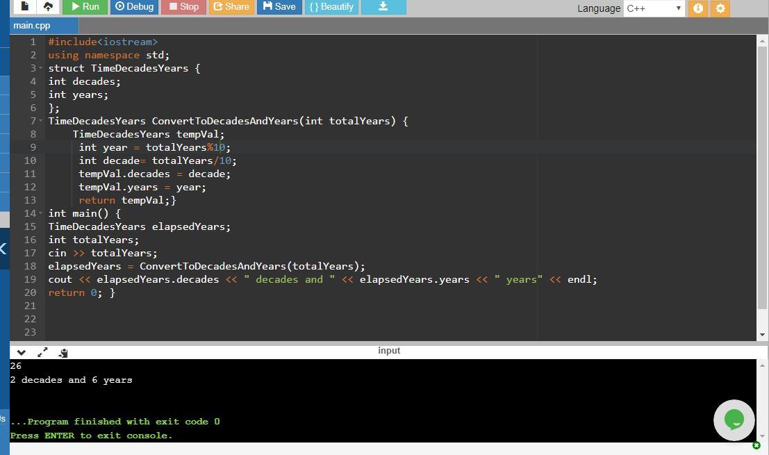Viewport: 769px width, 455px height.
Task: Click the small green icon at bottom-right corner
Action: click(756, 446)
